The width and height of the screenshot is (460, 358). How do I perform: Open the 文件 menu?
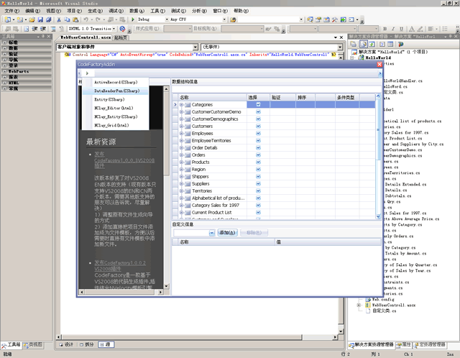pos(11,11)
